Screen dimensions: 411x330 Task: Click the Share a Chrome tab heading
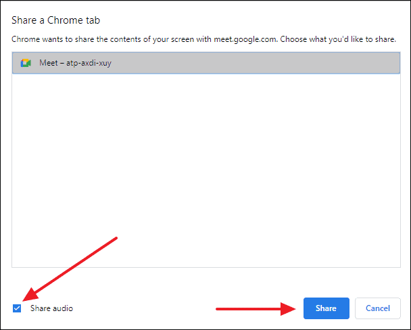click(55, 20)
